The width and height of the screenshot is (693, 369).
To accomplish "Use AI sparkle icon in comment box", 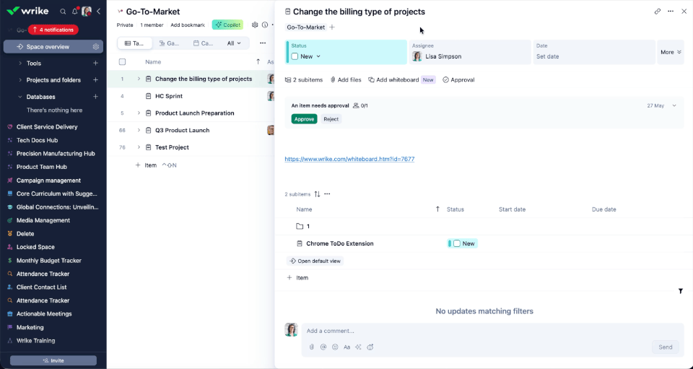I will click(359, 347).
